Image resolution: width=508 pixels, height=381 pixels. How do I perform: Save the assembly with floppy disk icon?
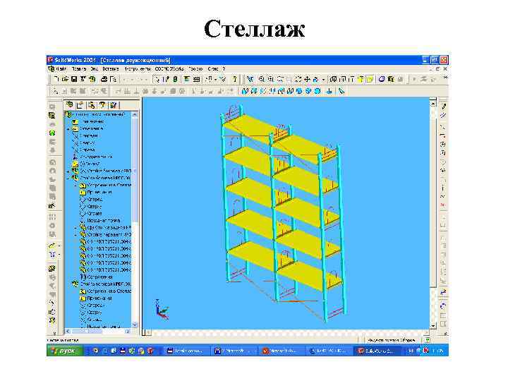coord(74,79)
